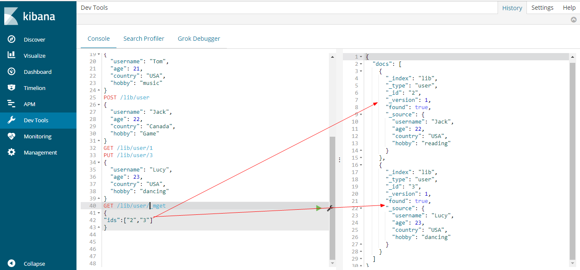Open Visualize bar chart icon

(11, 55)
